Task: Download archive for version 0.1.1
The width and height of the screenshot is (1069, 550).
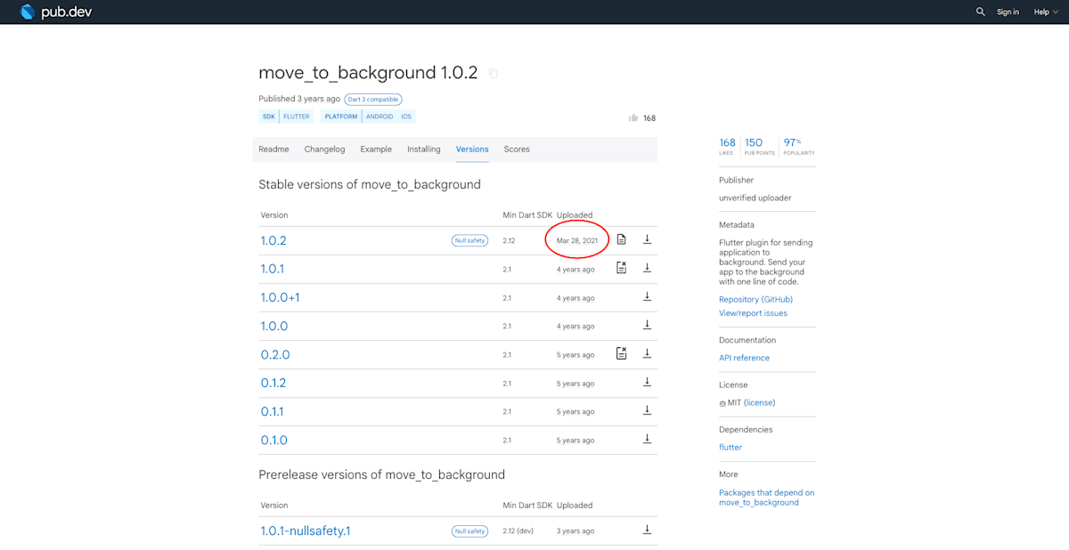Action: point(648,410)
